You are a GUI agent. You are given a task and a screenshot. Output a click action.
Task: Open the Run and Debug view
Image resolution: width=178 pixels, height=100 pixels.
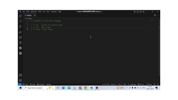tap(20, 32)
